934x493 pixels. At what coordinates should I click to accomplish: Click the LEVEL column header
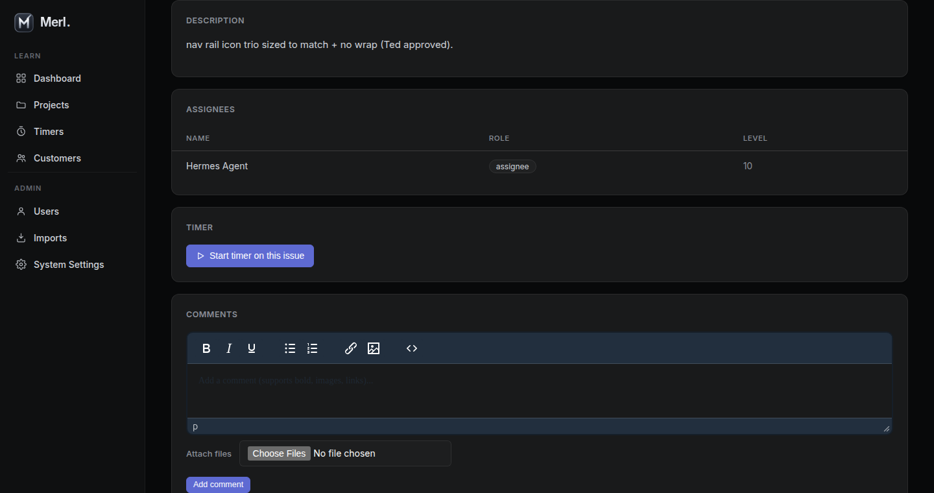pos(755,138)
